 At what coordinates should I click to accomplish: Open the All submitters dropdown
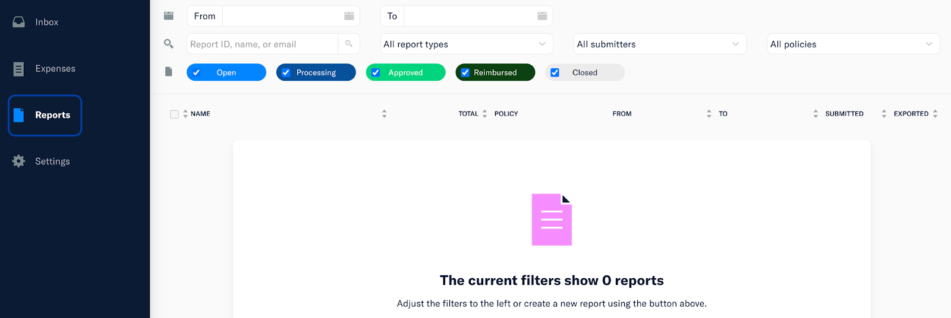[x=660, y=44]
